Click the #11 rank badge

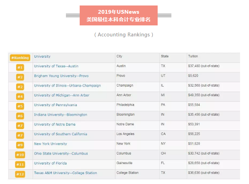tap(20, 164)
